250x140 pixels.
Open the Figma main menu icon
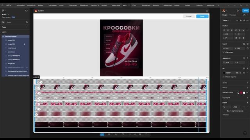point(3,10)
